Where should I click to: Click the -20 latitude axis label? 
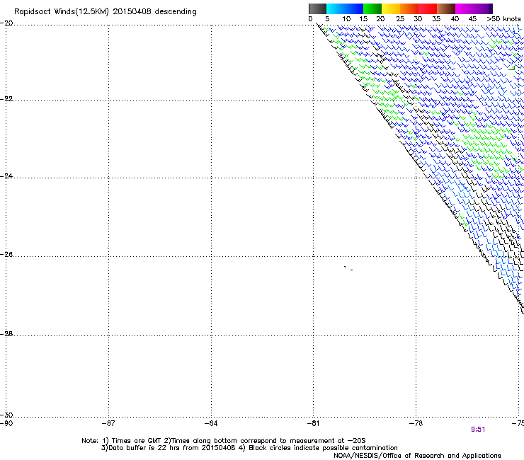6,23
